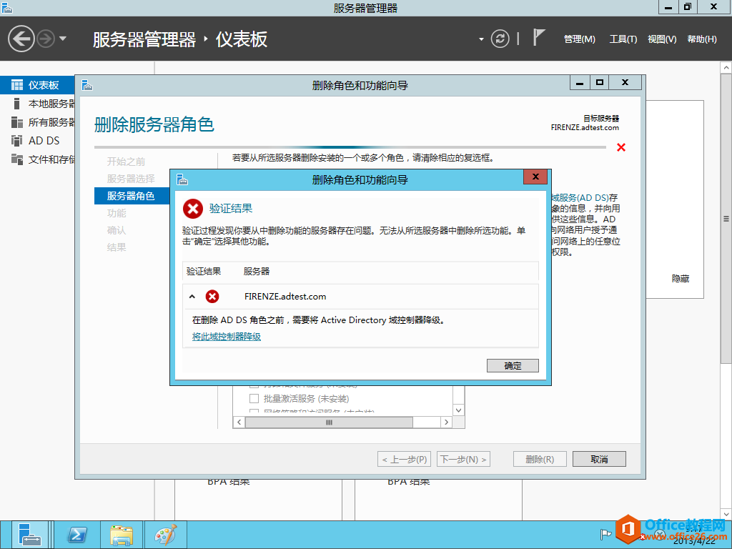This screenshot has height=549, width=732.
Task: Click the 所有服务器 sidebar icon
Action: click(17, 122)
